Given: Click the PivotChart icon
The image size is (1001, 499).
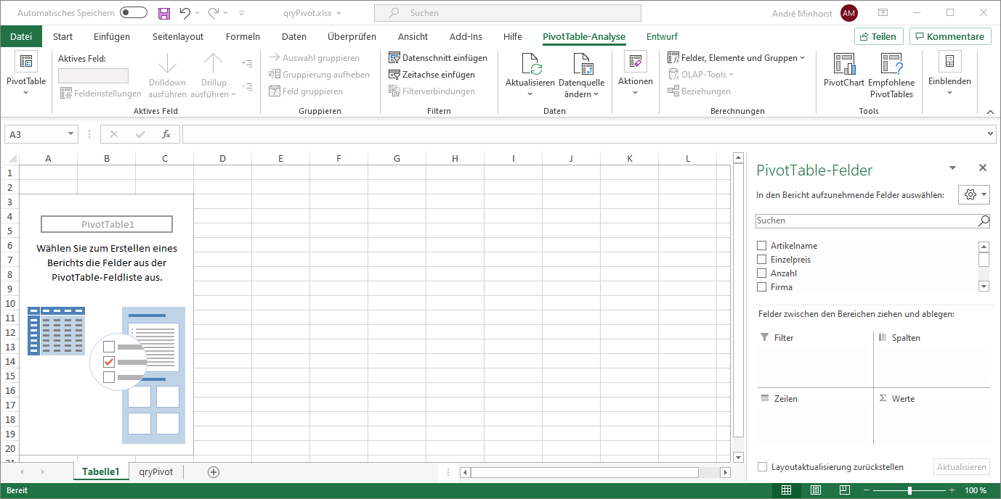Looking at the screenshot, I should [x=843, y=65].
